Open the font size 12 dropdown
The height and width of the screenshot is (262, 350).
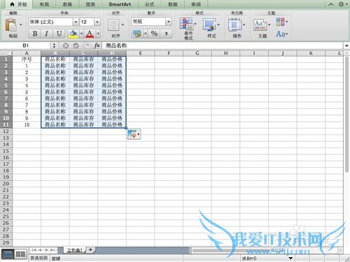pos(97,22)
